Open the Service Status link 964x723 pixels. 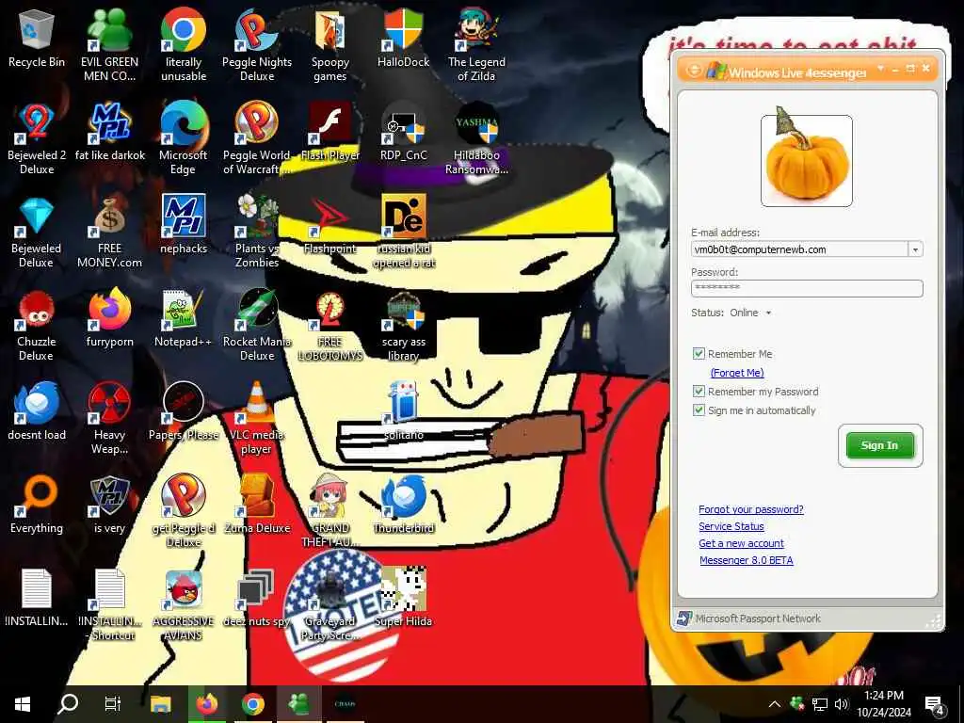[731, 526]
